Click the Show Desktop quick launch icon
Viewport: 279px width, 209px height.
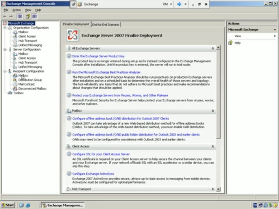21,205
